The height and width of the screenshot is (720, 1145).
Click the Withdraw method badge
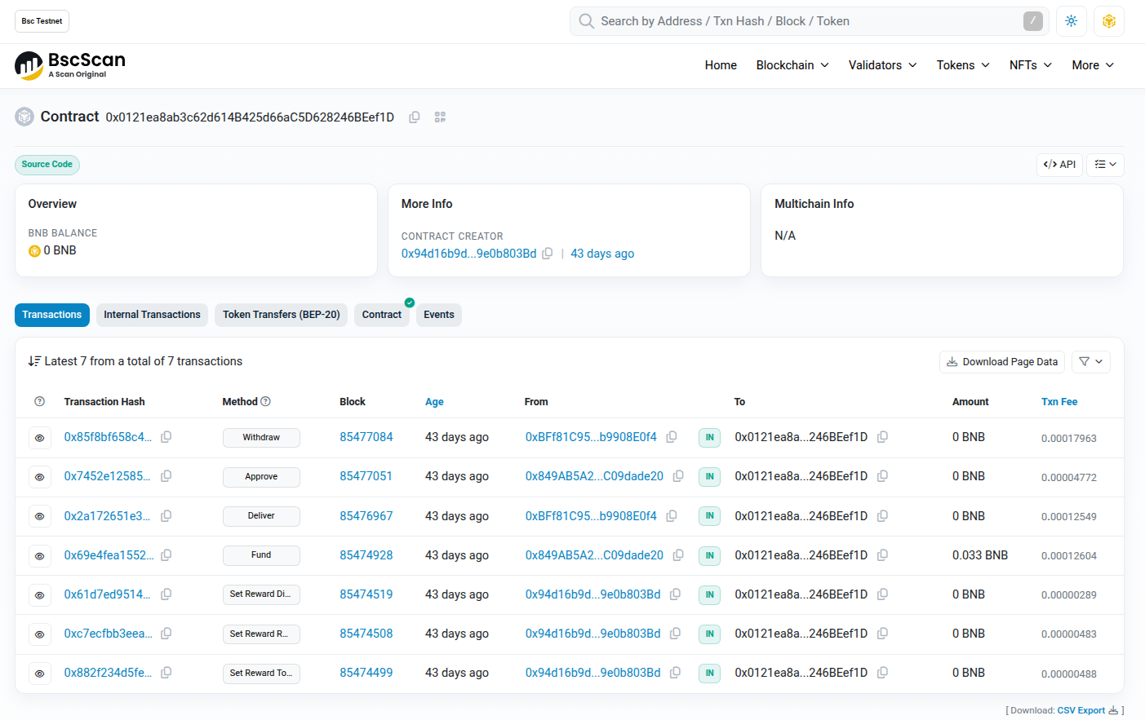[261, 438]
